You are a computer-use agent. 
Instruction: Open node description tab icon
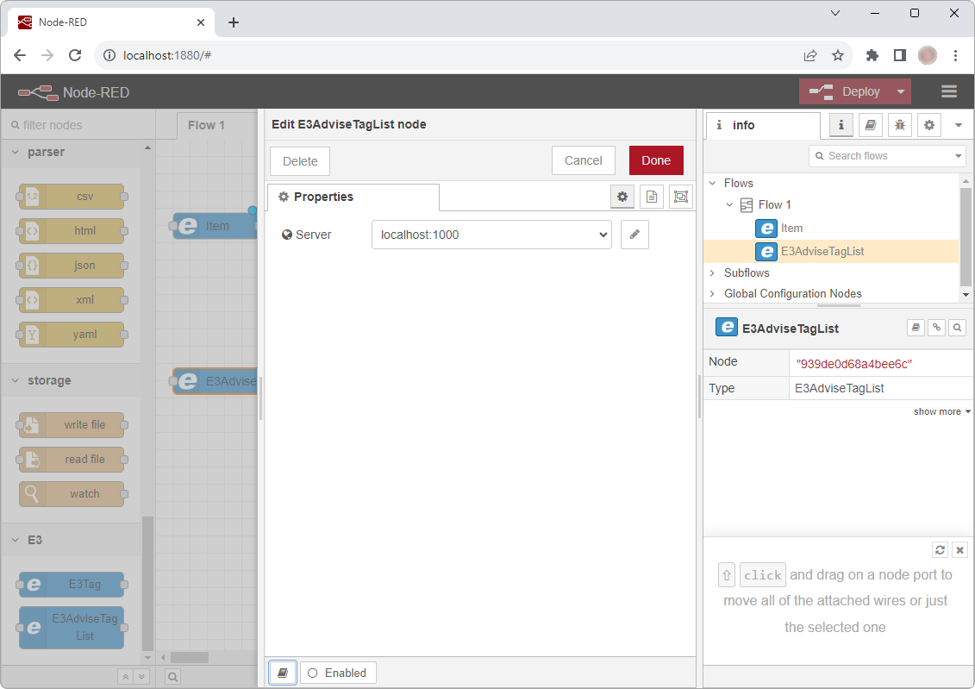tap(652, 197)
